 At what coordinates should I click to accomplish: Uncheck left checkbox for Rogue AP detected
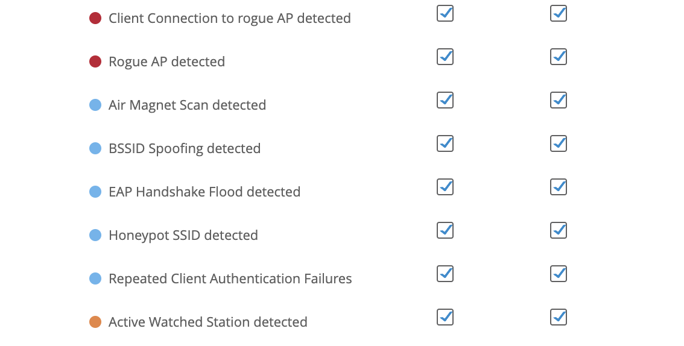pyautogui.click(x=445, y=57)
